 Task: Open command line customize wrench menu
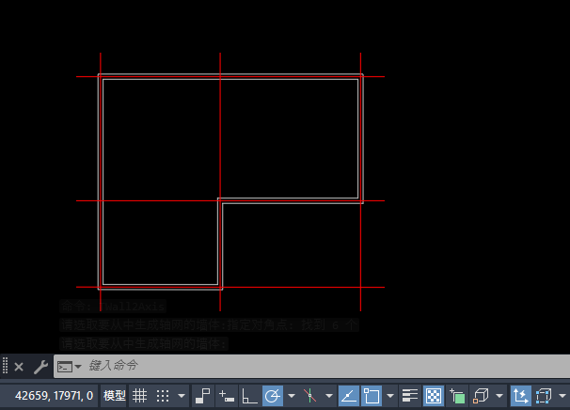click(41, 367)
